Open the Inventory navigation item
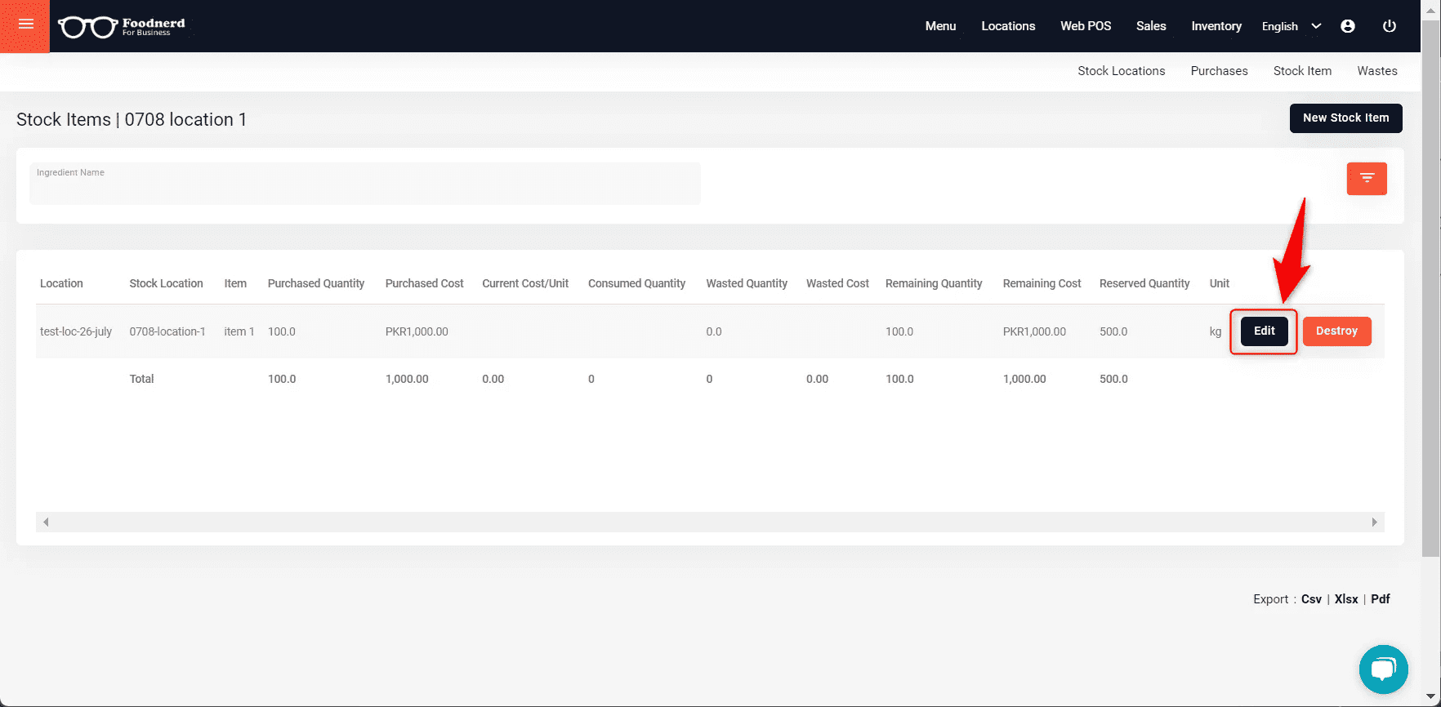This screenshot has width=1441, height=707. (1216, 26)
